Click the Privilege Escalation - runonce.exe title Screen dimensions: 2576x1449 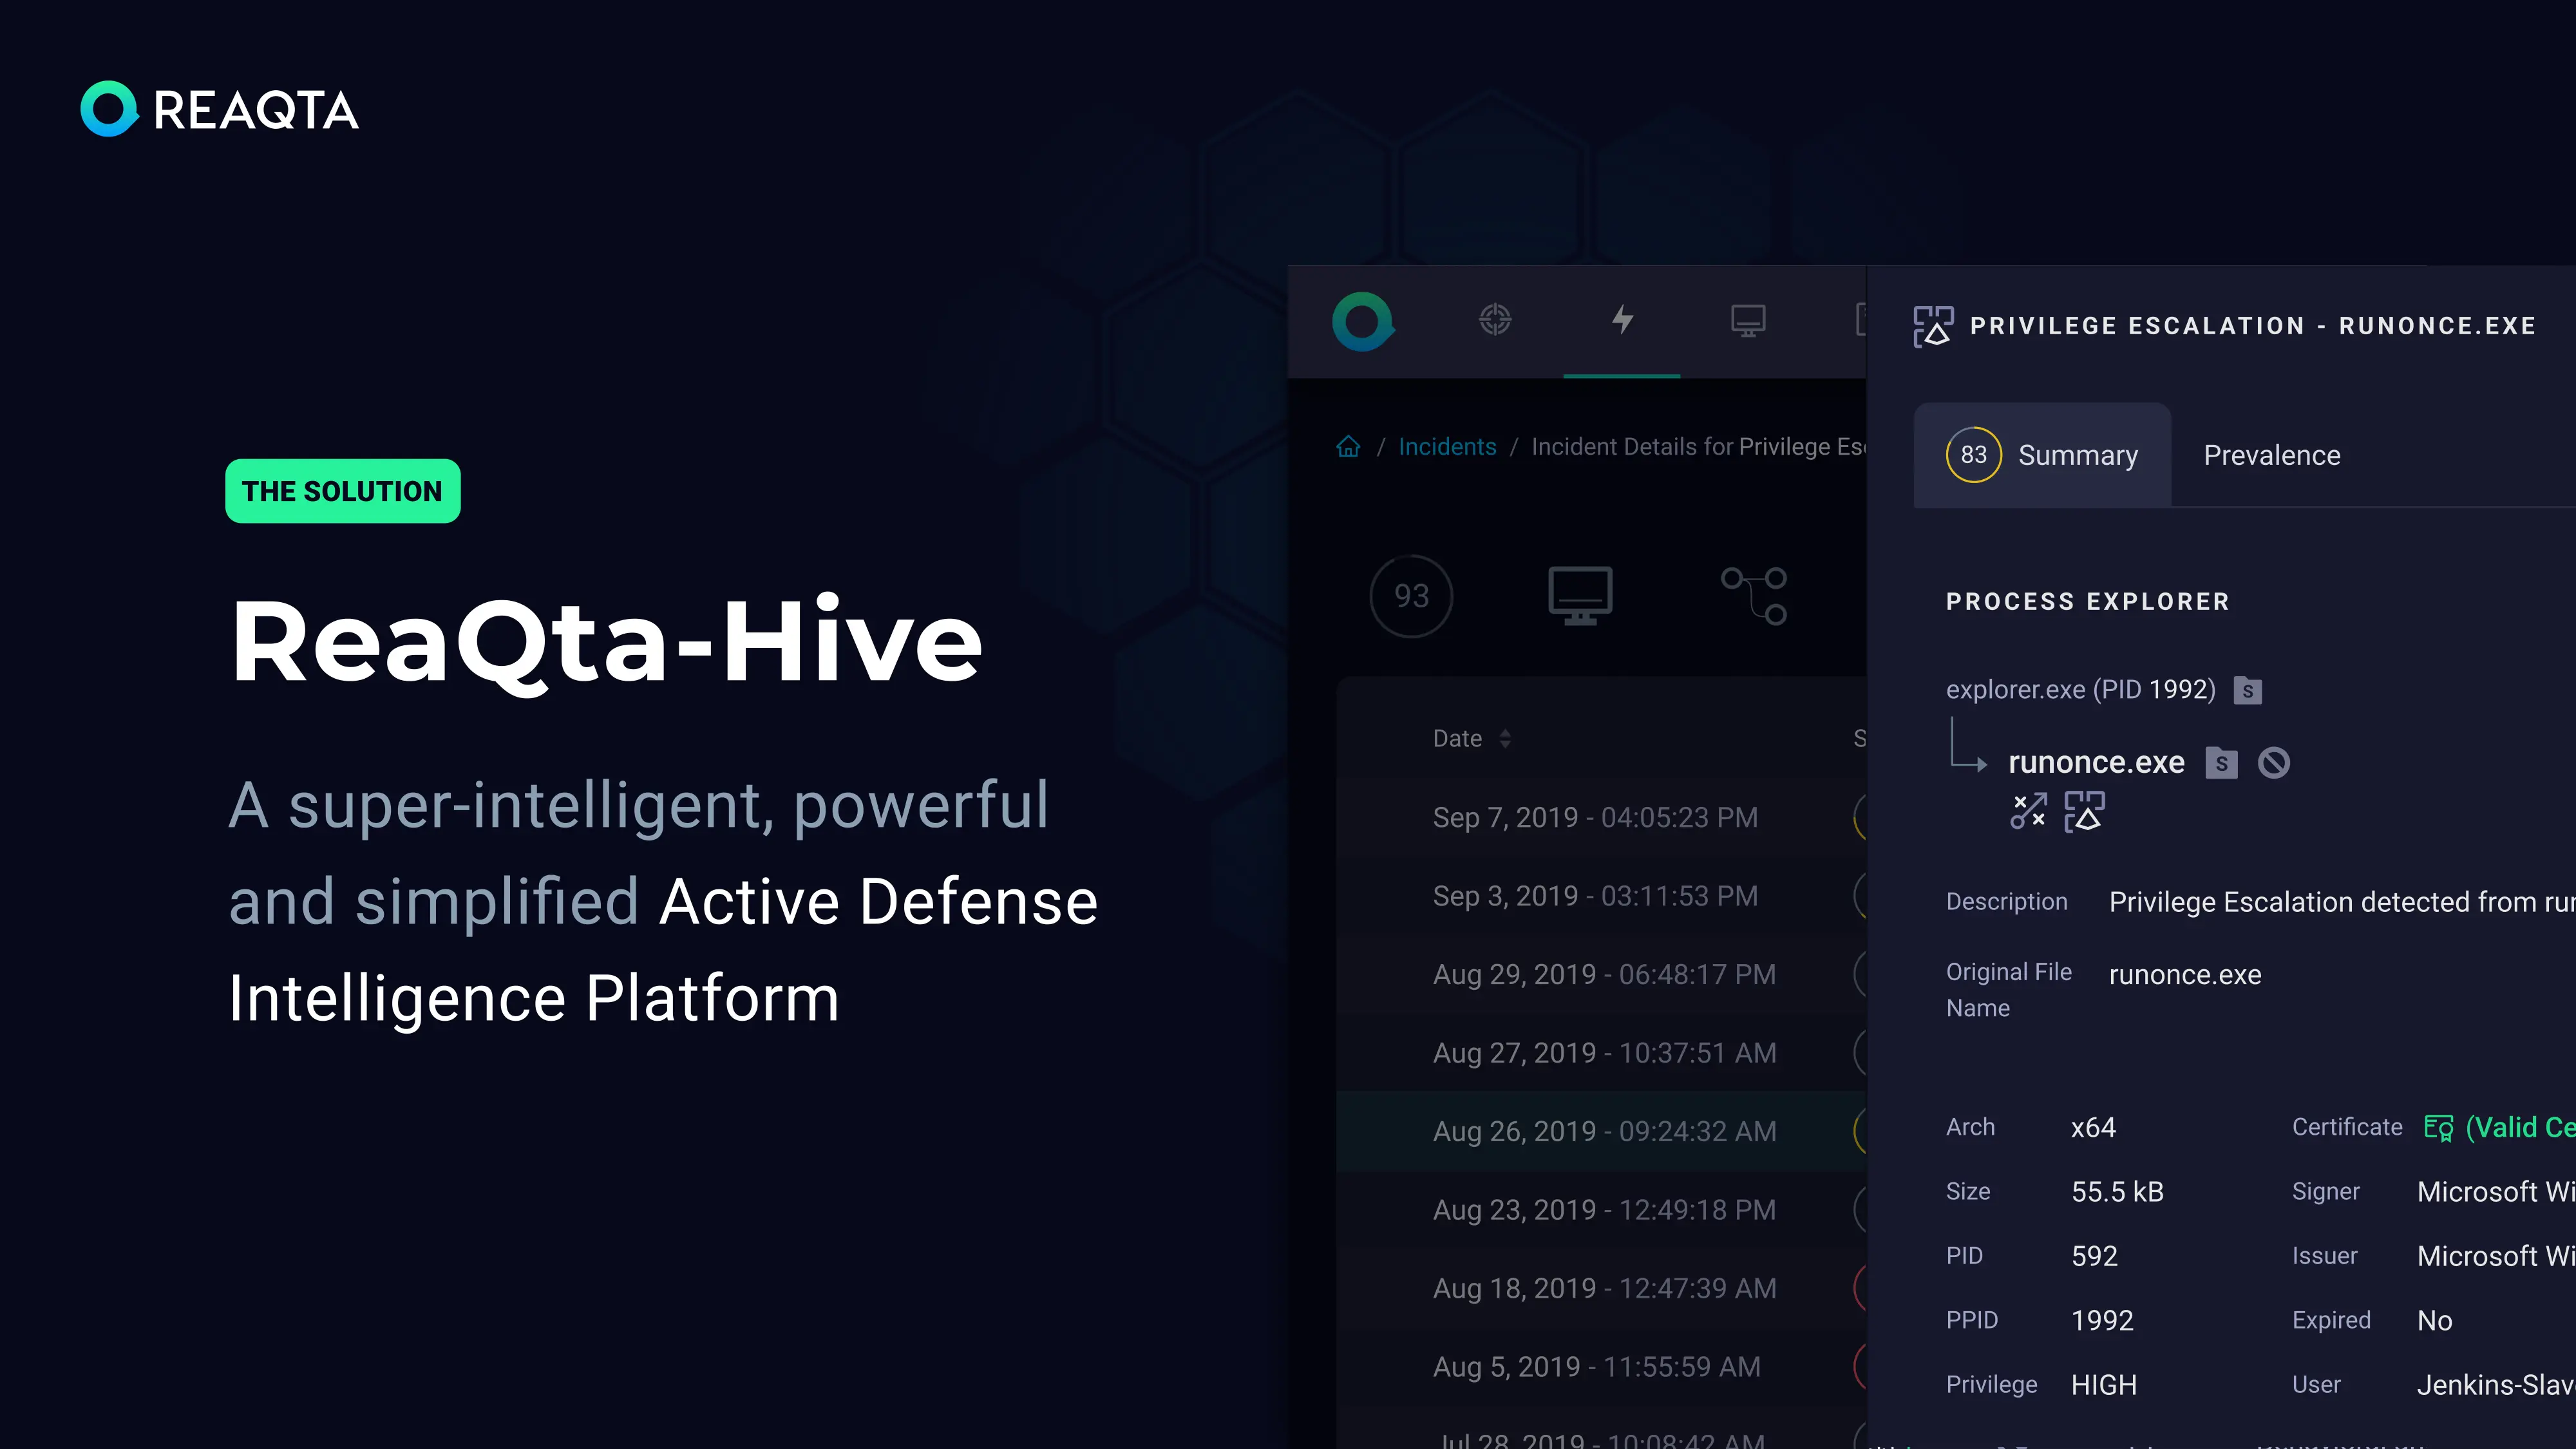point(2253,326)
